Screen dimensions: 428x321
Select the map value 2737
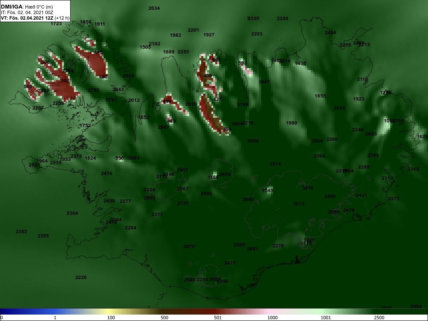(x=183, y=203)
